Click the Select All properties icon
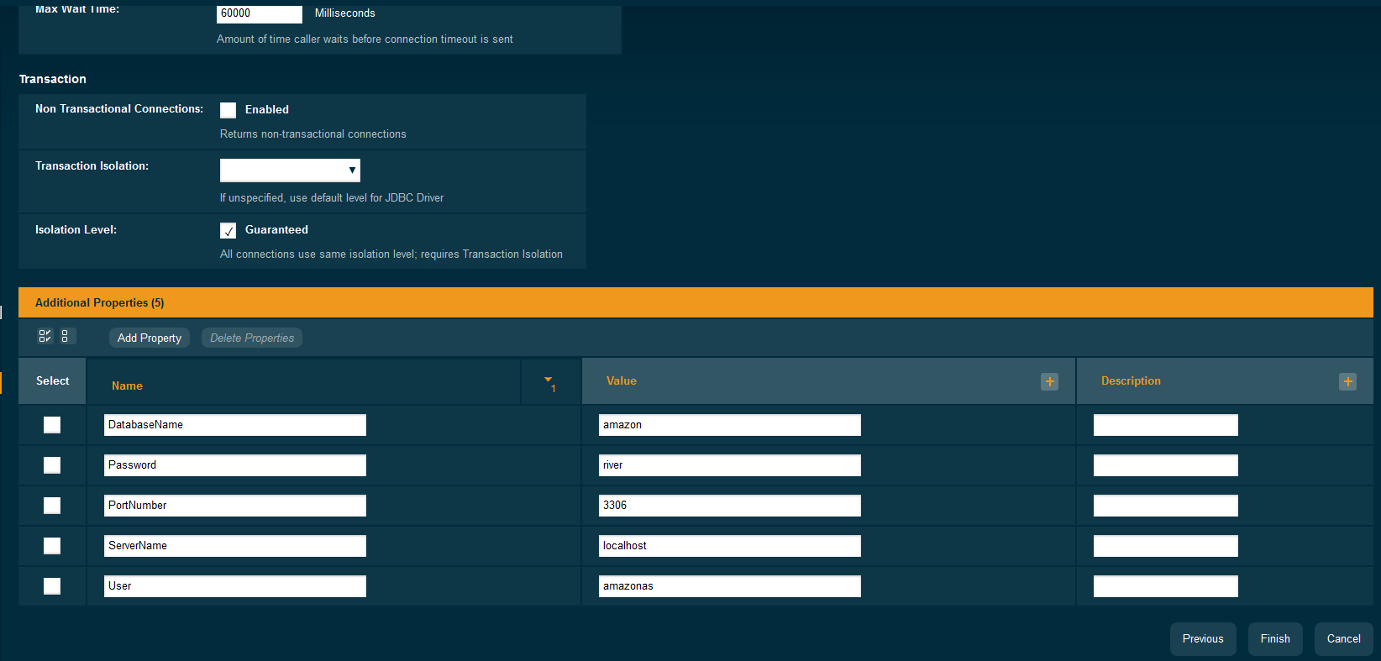 45,336
